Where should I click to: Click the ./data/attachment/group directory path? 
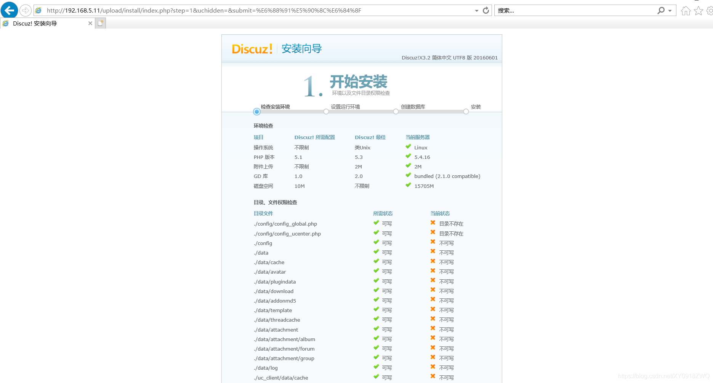(284, 359)
